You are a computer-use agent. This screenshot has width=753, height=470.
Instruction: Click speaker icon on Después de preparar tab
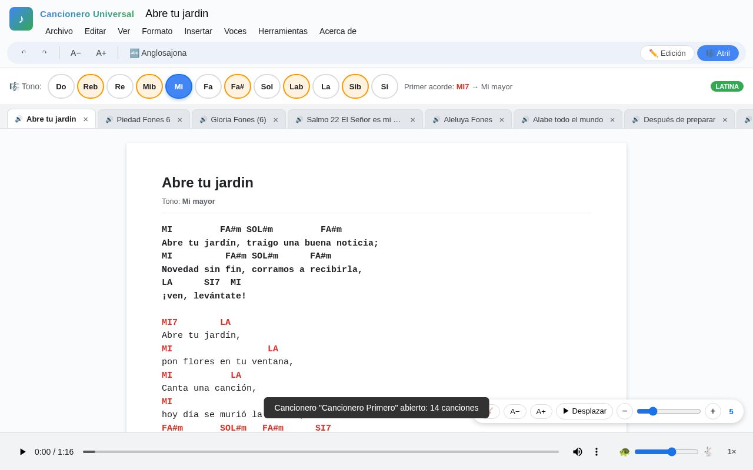pos(636,119)
